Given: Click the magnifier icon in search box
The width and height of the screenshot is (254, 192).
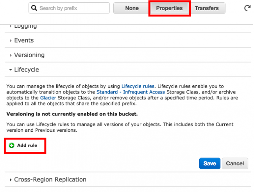Looking at the screenshot, I should pos(34,8).
